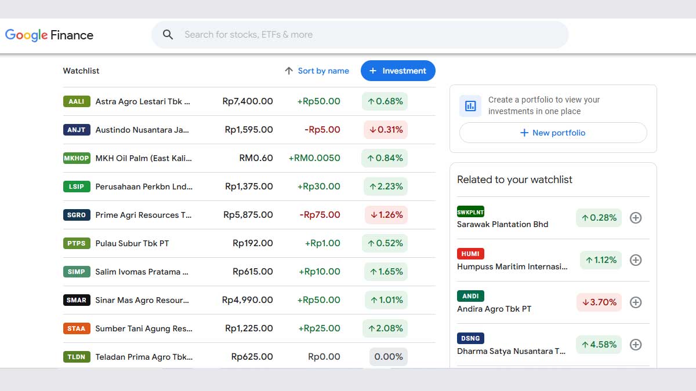
Task: Click the DSNG ticker badge
Action: (470, 338)
